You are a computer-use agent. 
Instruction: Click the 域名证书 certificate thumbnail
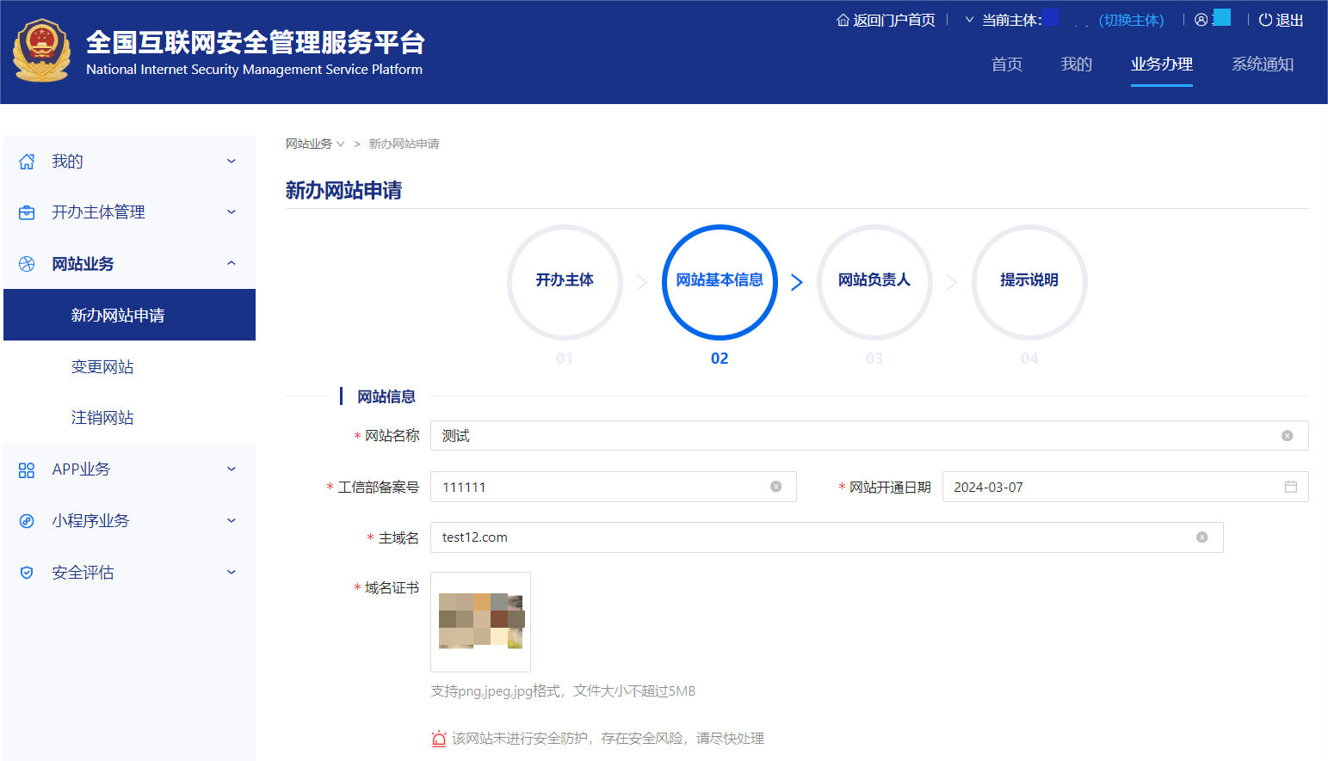pos(480,622)
